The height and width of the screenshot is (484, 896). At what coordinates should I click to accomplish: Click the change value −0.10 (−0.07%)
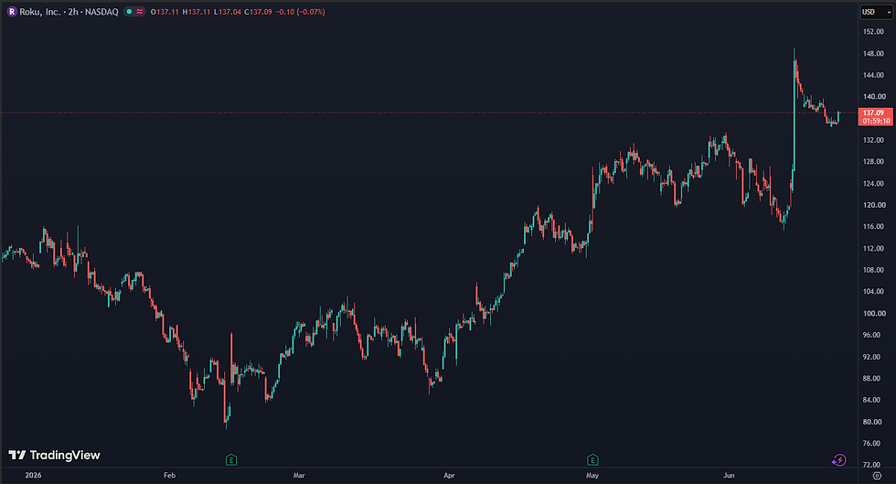coord(301,12)
